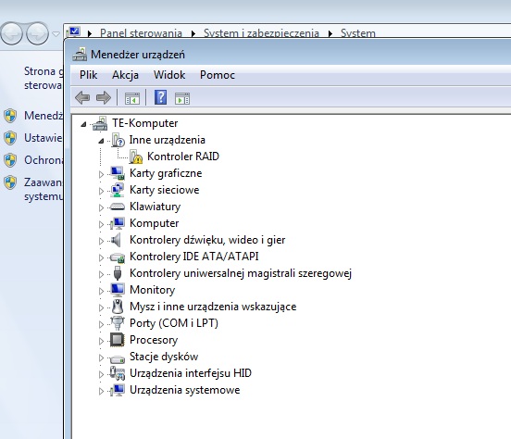
Task: Collapse the TE-Komputer root node
Action: tap(83, 124)
